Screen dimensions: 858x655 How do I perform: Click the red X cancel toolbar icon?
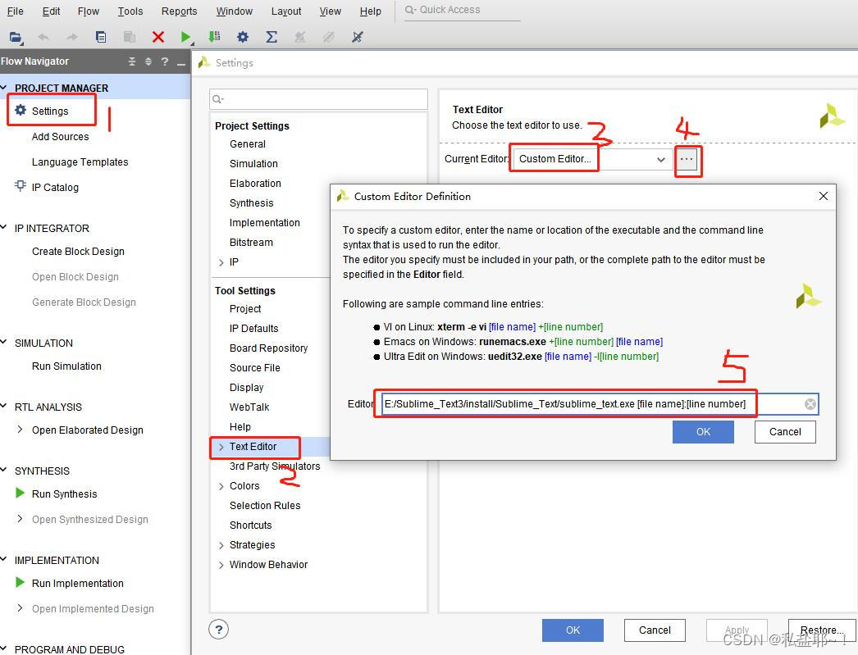pyautogui.click(x=158, y=37)
